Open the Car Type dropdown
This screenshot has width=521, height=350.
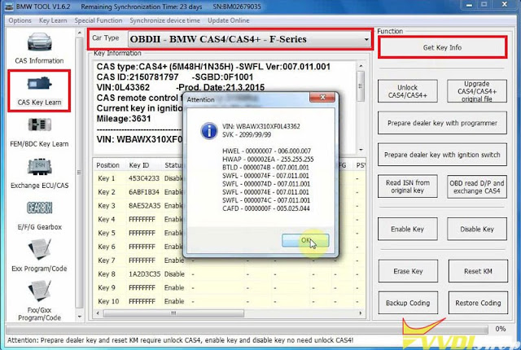click(250, 40)
